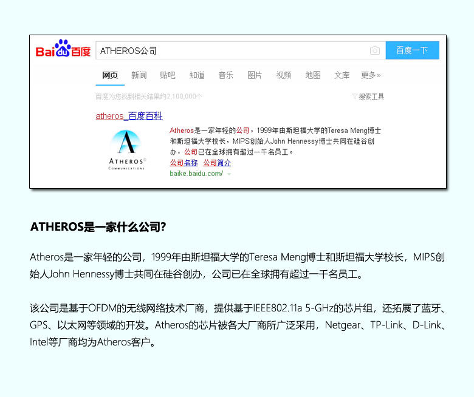The width and height of the screenshot is (474, 397).
Task: Click the search tools filter icon
Action: (355, 97)
